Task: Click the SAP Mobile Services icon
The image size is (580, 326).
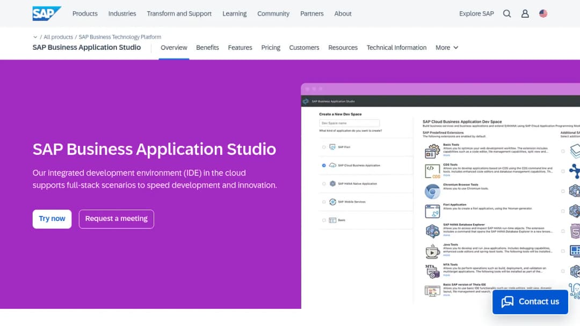Action: (x=332, y=202)
